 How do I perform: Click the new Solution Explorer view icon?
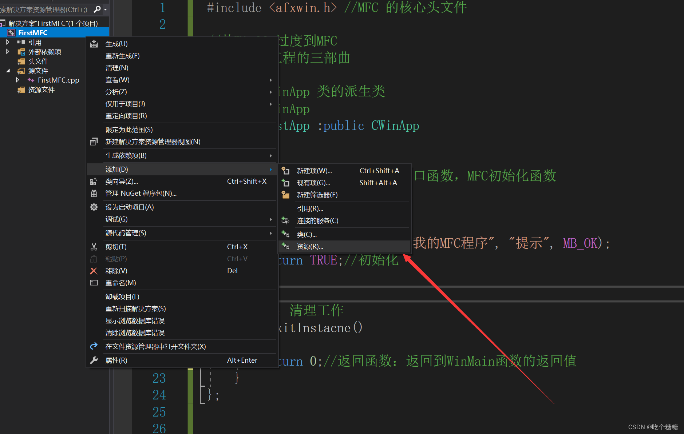[94, 142]
